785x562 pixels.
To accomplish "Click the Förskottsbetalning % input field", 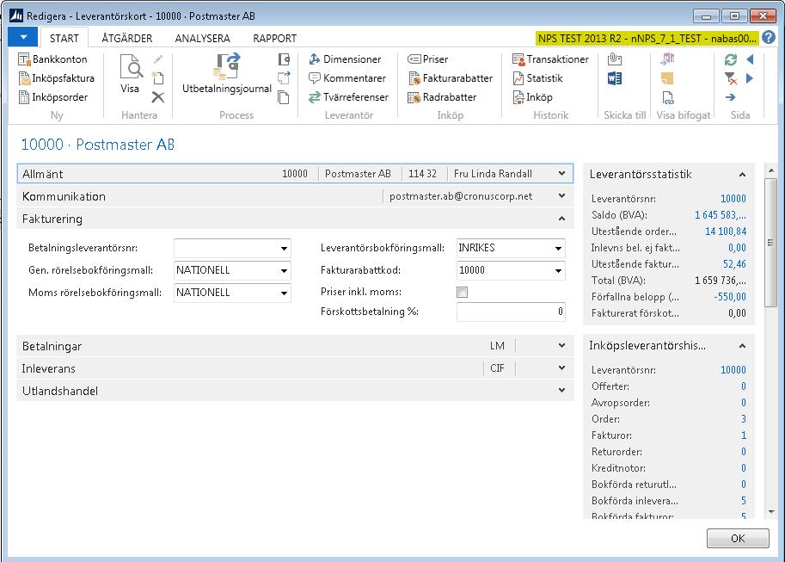I will [511, 312].
